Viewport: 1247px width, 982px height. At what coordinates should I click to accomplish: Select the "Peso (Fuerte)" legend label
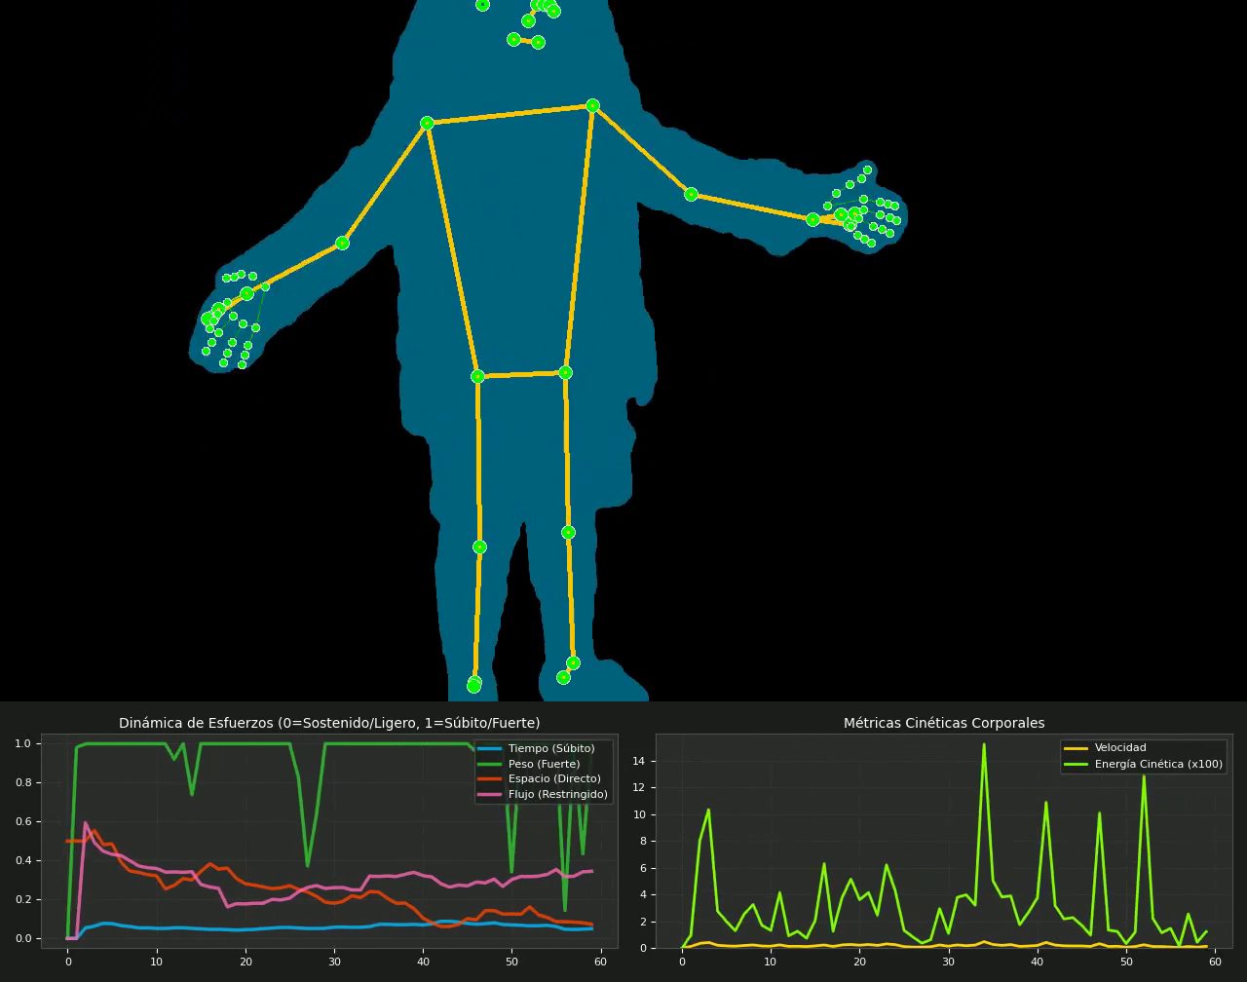[544, 764]
